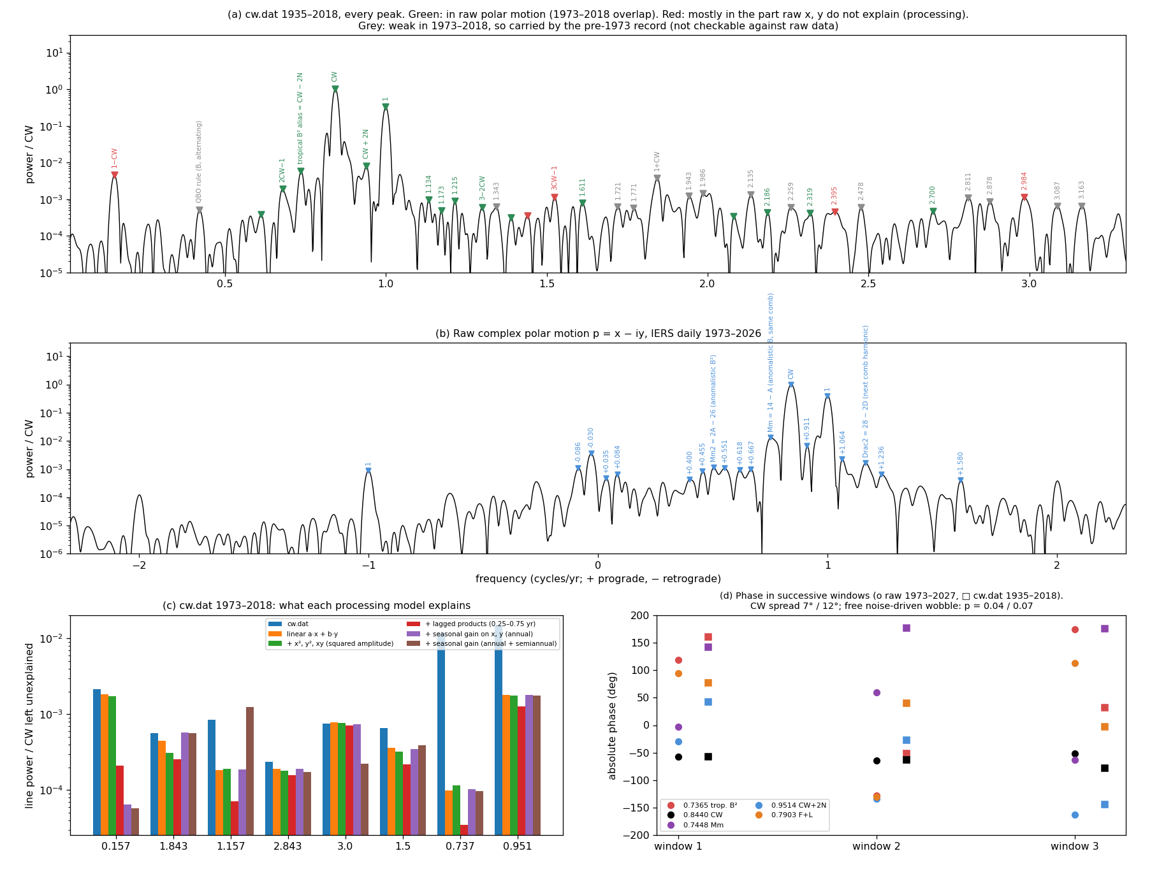Click the green x², y², xy legend swatch
Viewport: 1173px width, 879px height.
pyautogui.click(x=275, y=643)
